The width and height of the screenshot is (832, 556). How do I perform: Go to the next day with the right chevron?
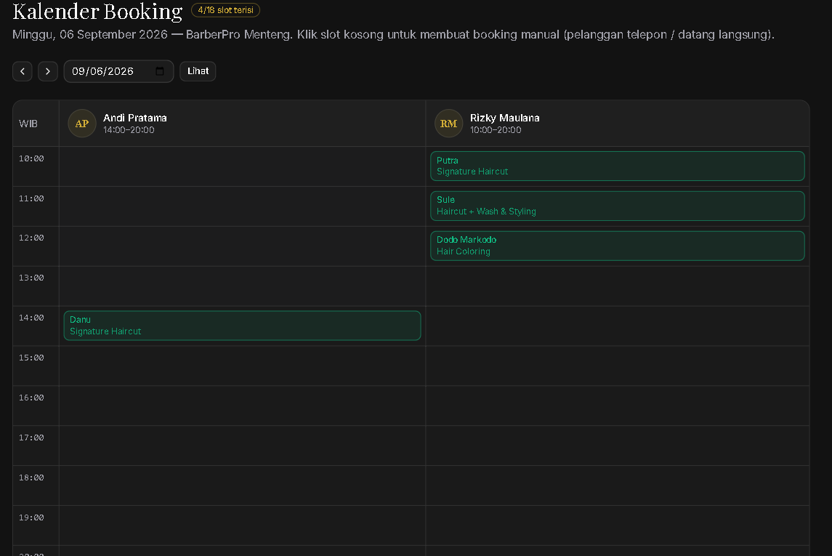click(48, 71)
